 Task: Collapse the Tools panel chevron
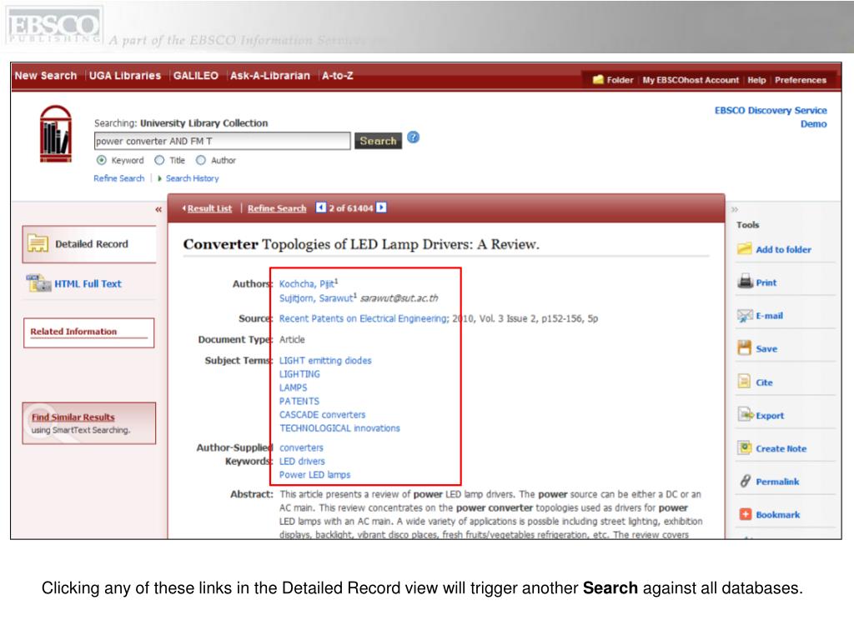734,209
